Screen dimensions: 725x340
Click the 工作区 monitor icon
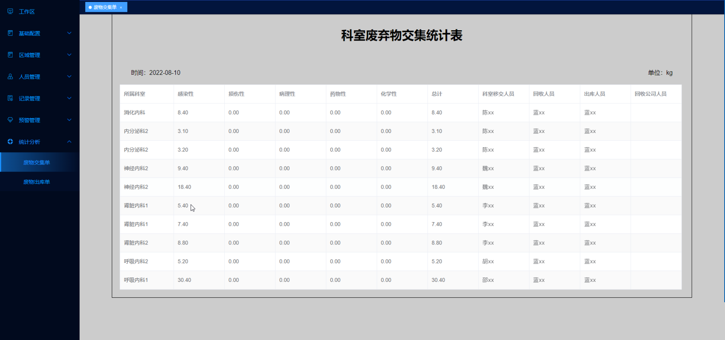10,11
